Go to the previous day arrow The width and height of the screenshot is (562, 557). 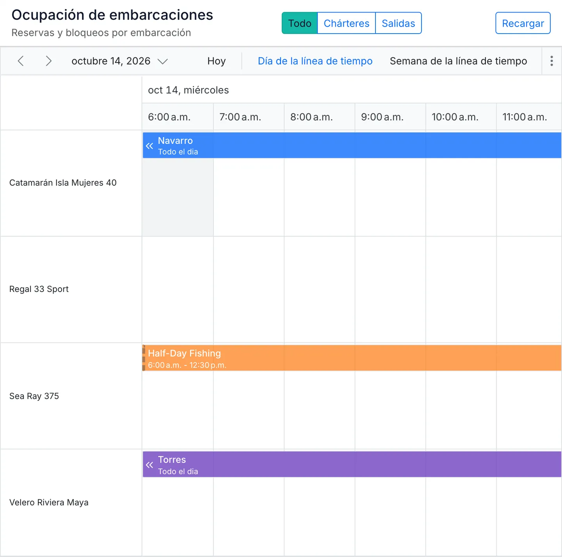coord(21,61)
